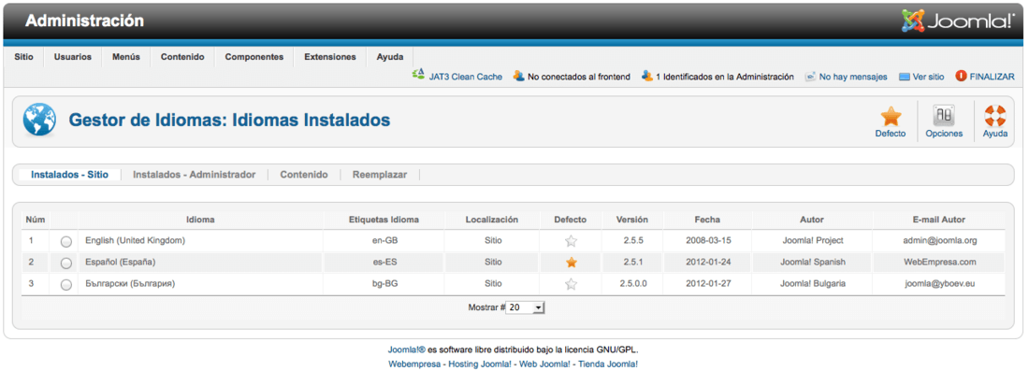
Task: Click the No hay mensajes link
Action: [x=853, y=77]
